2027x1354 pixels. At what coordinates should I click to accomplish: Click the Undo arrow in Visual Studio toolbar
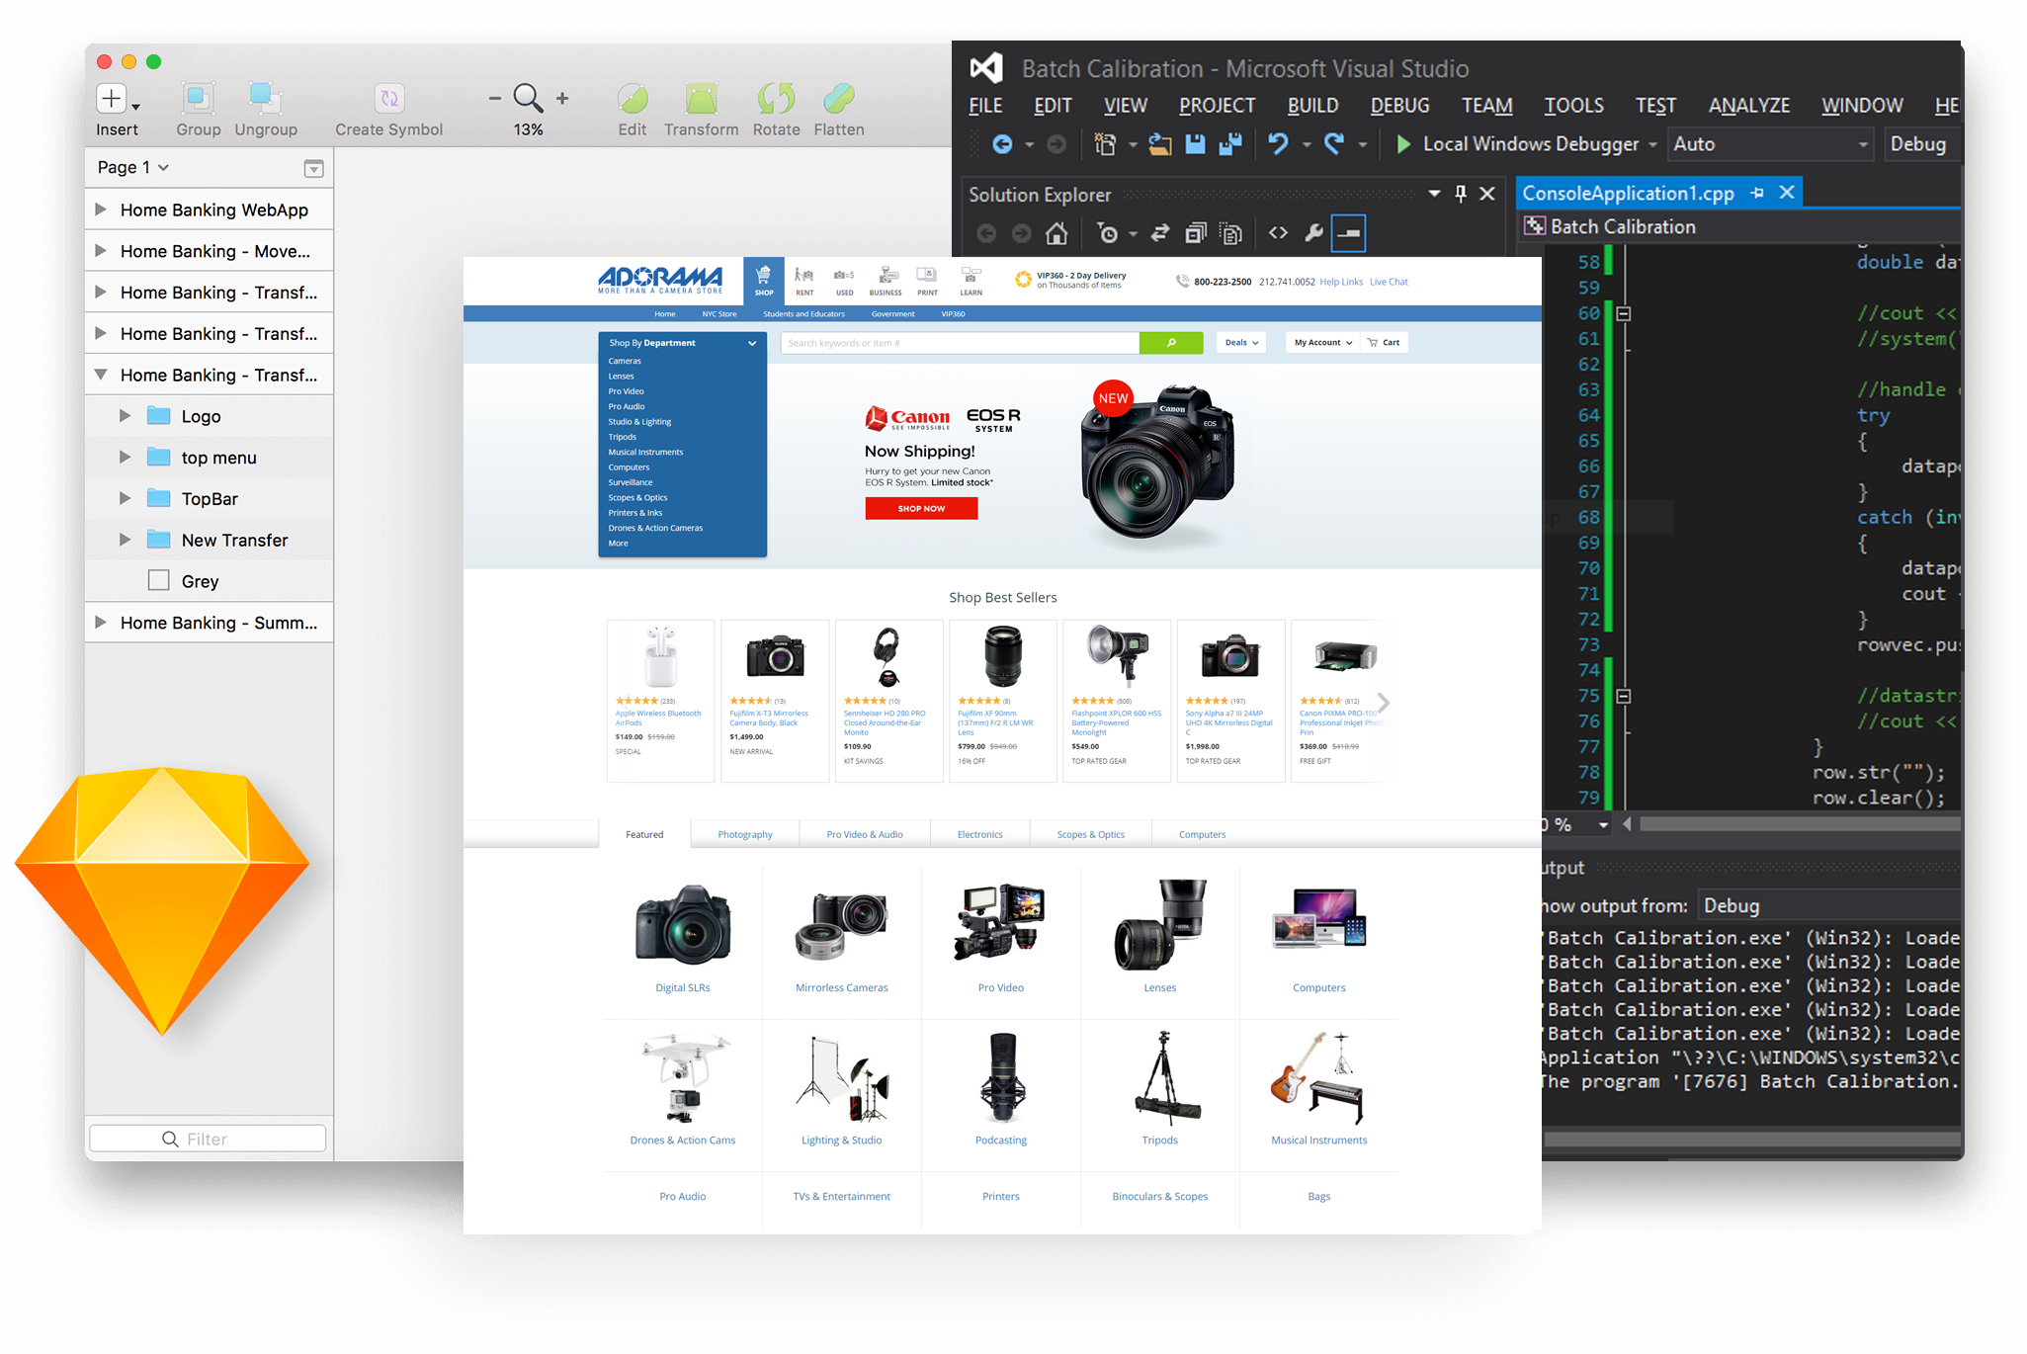point(1278,144)
